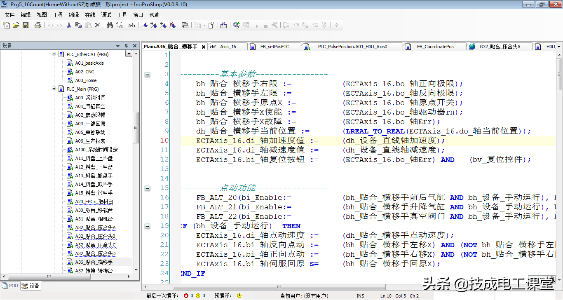563x300 pixels.
Task: Switch to the FB_setPosETC tab
Action: tap(274, 47)
